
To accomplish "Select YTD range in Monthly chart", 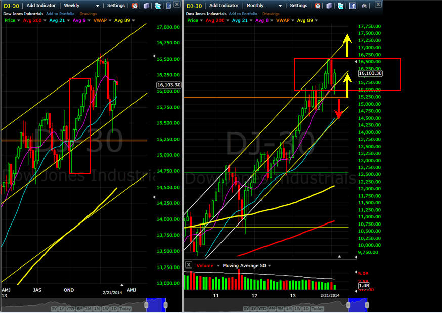I will [262, 309].
